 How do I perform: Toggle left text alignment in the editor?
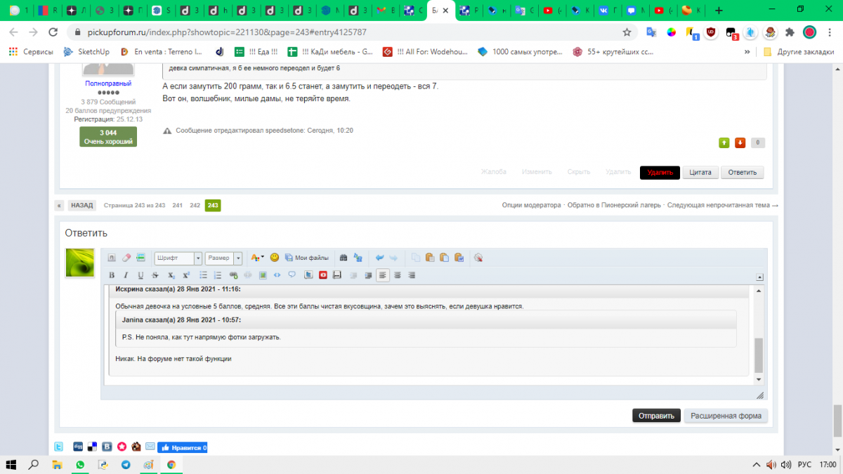click(382, 275)
